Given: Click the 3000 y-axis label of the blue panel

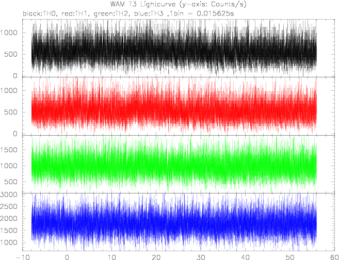Looking at the screenshot, I should click(x=9, y=194).
